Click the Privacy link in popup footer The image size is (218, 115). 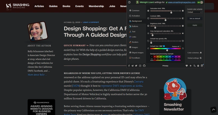coord(165,66)
